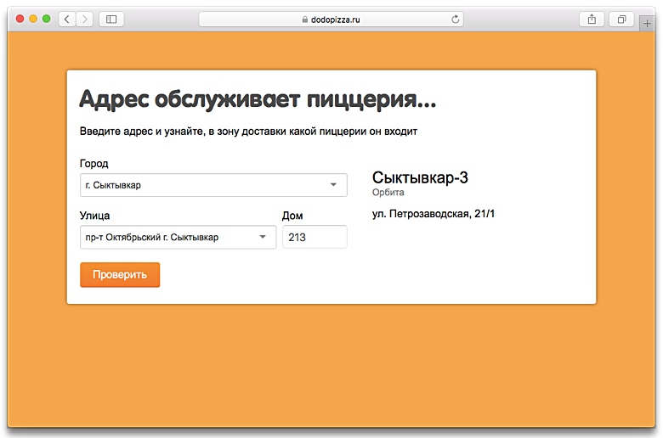Reload the page with the refresh icon

(455, 20)
